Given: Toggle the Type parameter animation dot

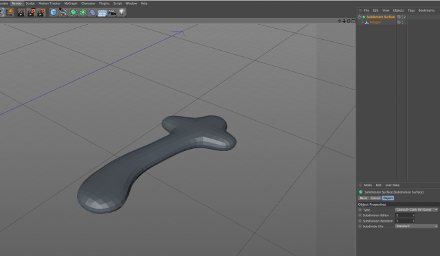Looking at the screenshot, I should click(360, 210).
